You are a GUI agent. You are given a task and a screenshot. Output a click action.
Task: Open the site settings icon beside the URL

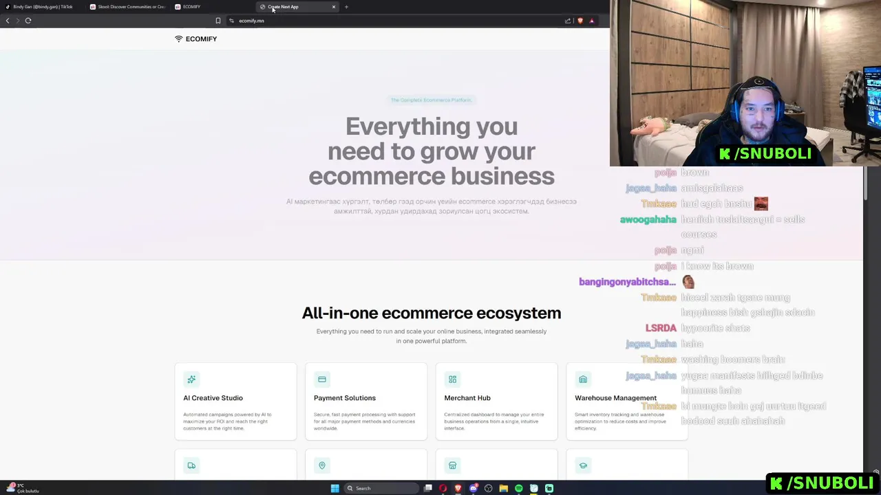tap(231, 21)
